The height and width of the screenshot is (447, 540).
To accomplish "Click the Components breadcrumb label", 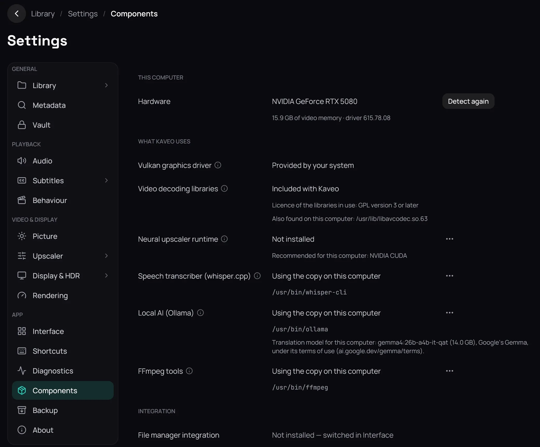I will pos(134,14).
